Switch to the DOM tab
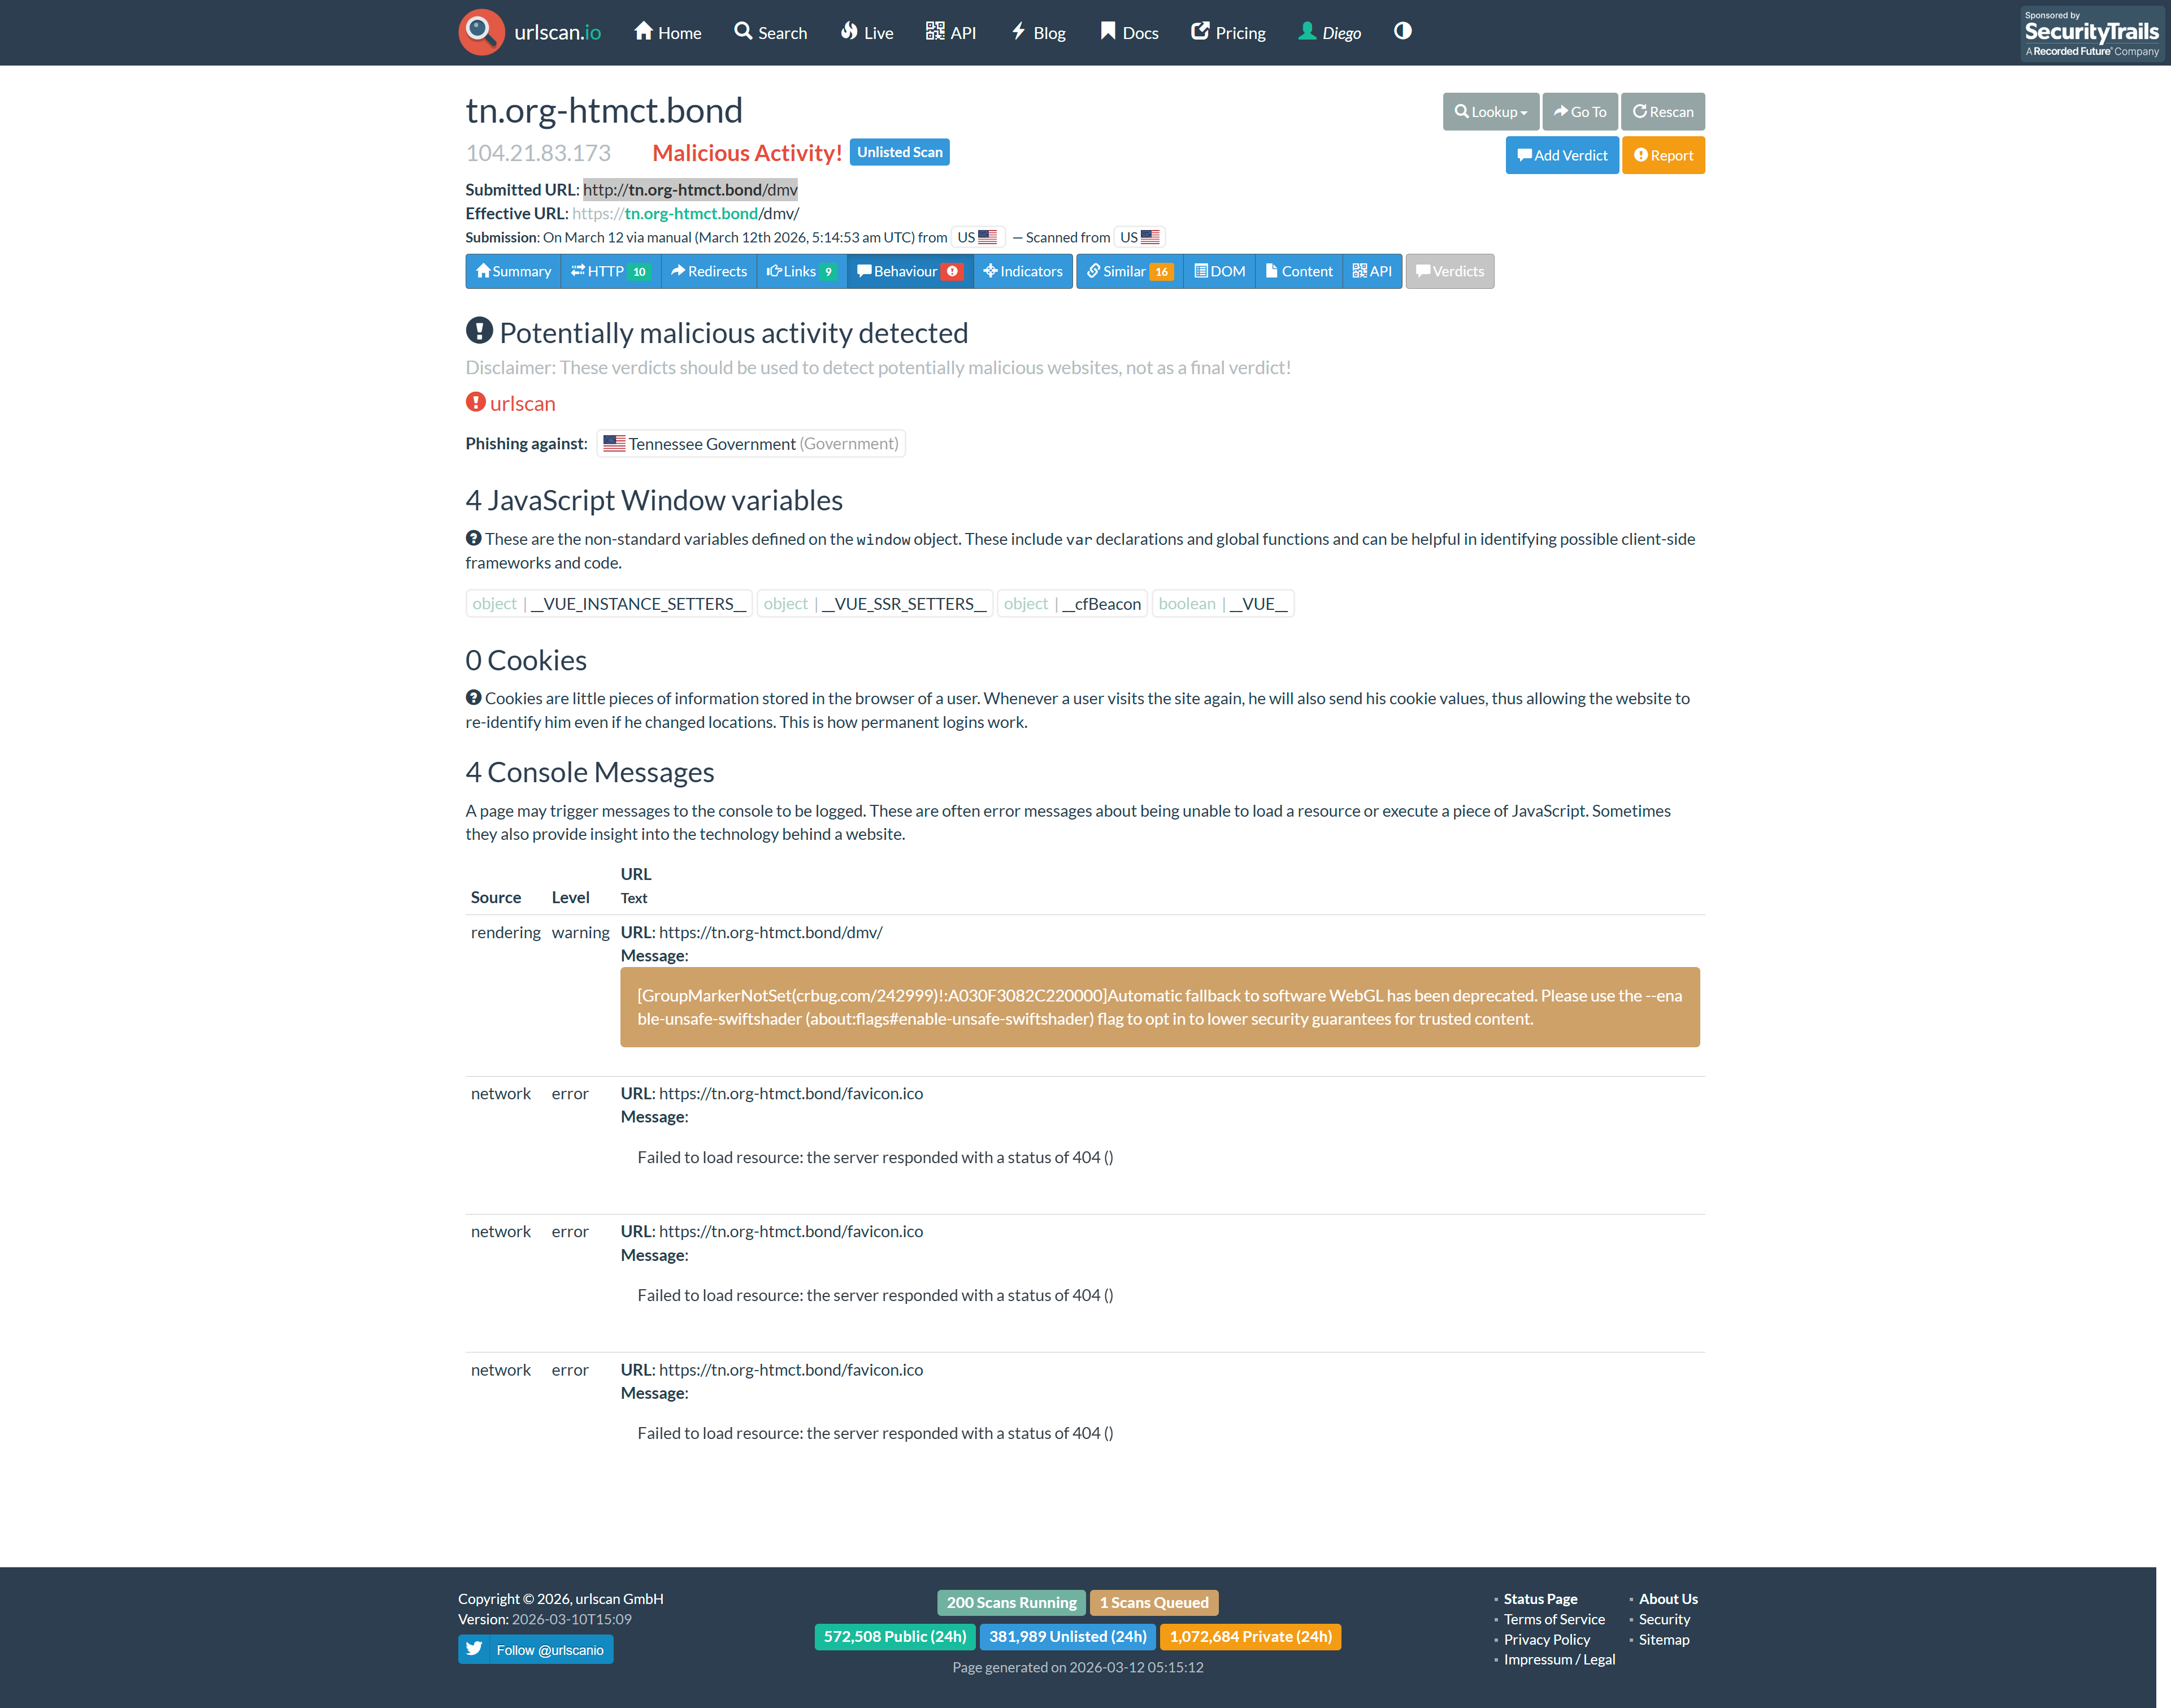Image resolution: width=2171 pixels, height=1708 pixels. coord(1219,271)
